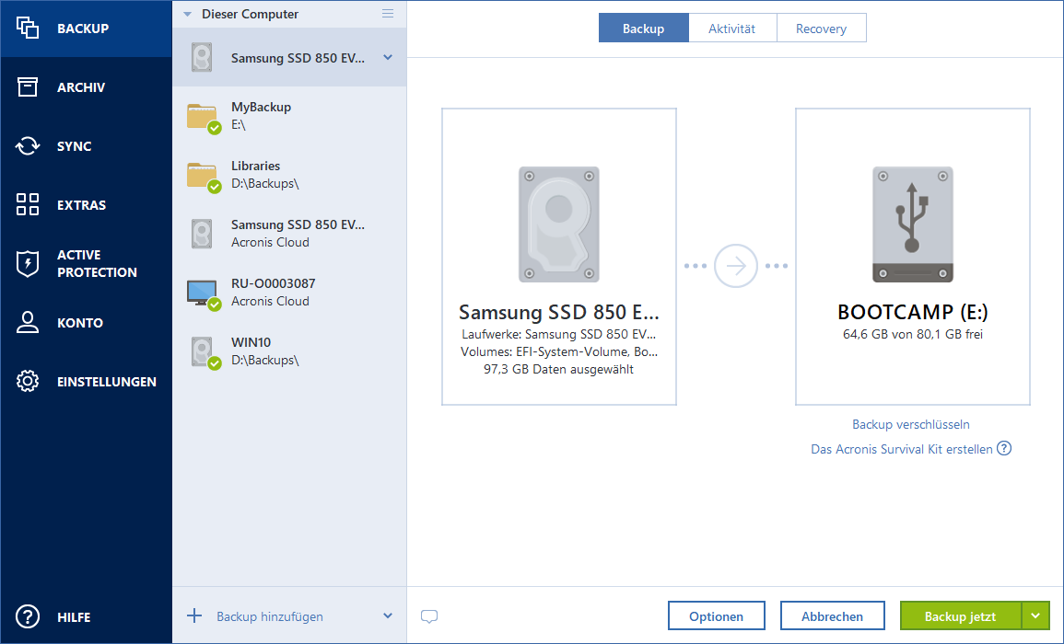The image size is (1064, 644).
Task: Open Einstellungen gear icon
Action: [28, 382]
